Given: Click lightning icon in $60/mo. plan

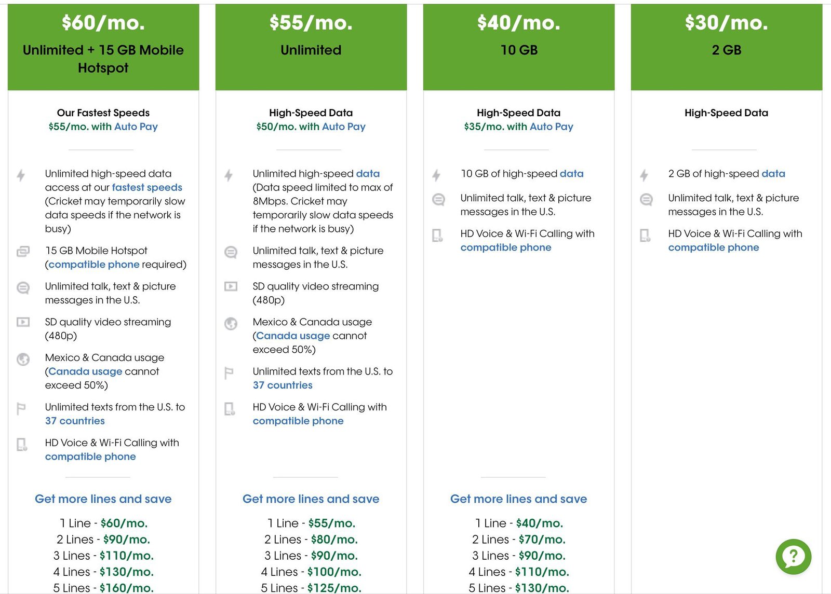Looking at the screenshot, I should (x=21, y=175).
